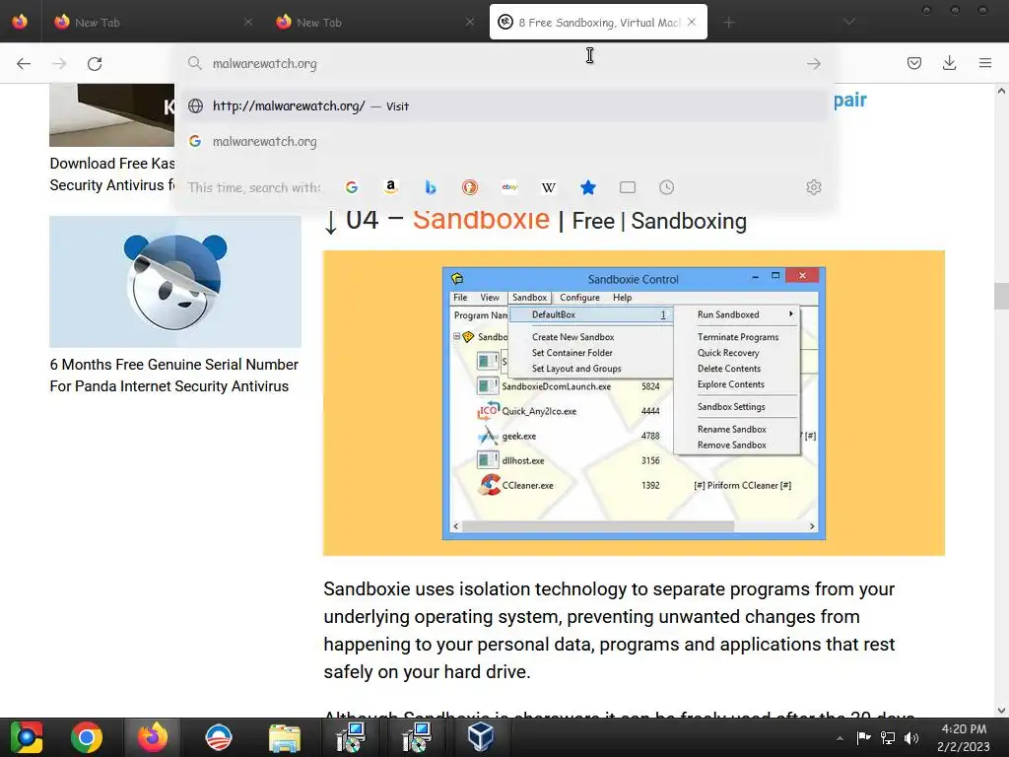Close the second New Tab

coord(470,22)
